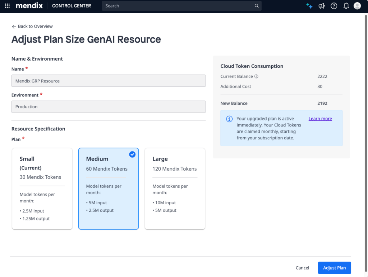Open the announcements megaphone icon
The image size is (368, 277).
[x=322, y=6]
